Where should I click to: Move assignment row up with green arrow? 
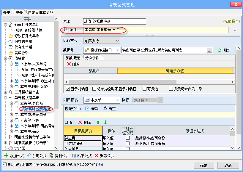click(x=98, y=123)
